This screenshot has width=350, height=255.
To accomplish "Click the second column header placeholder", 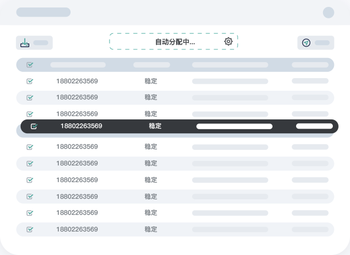I will [x=151, y=65].
